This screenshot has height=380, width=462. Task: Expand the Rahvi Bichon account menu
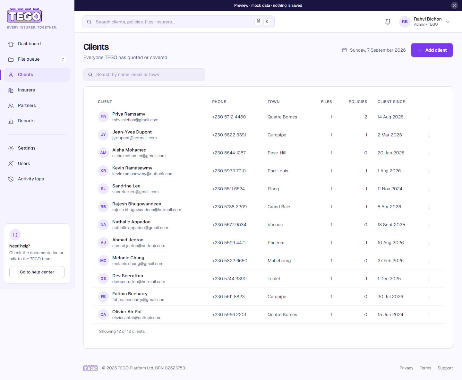[448, 22]
